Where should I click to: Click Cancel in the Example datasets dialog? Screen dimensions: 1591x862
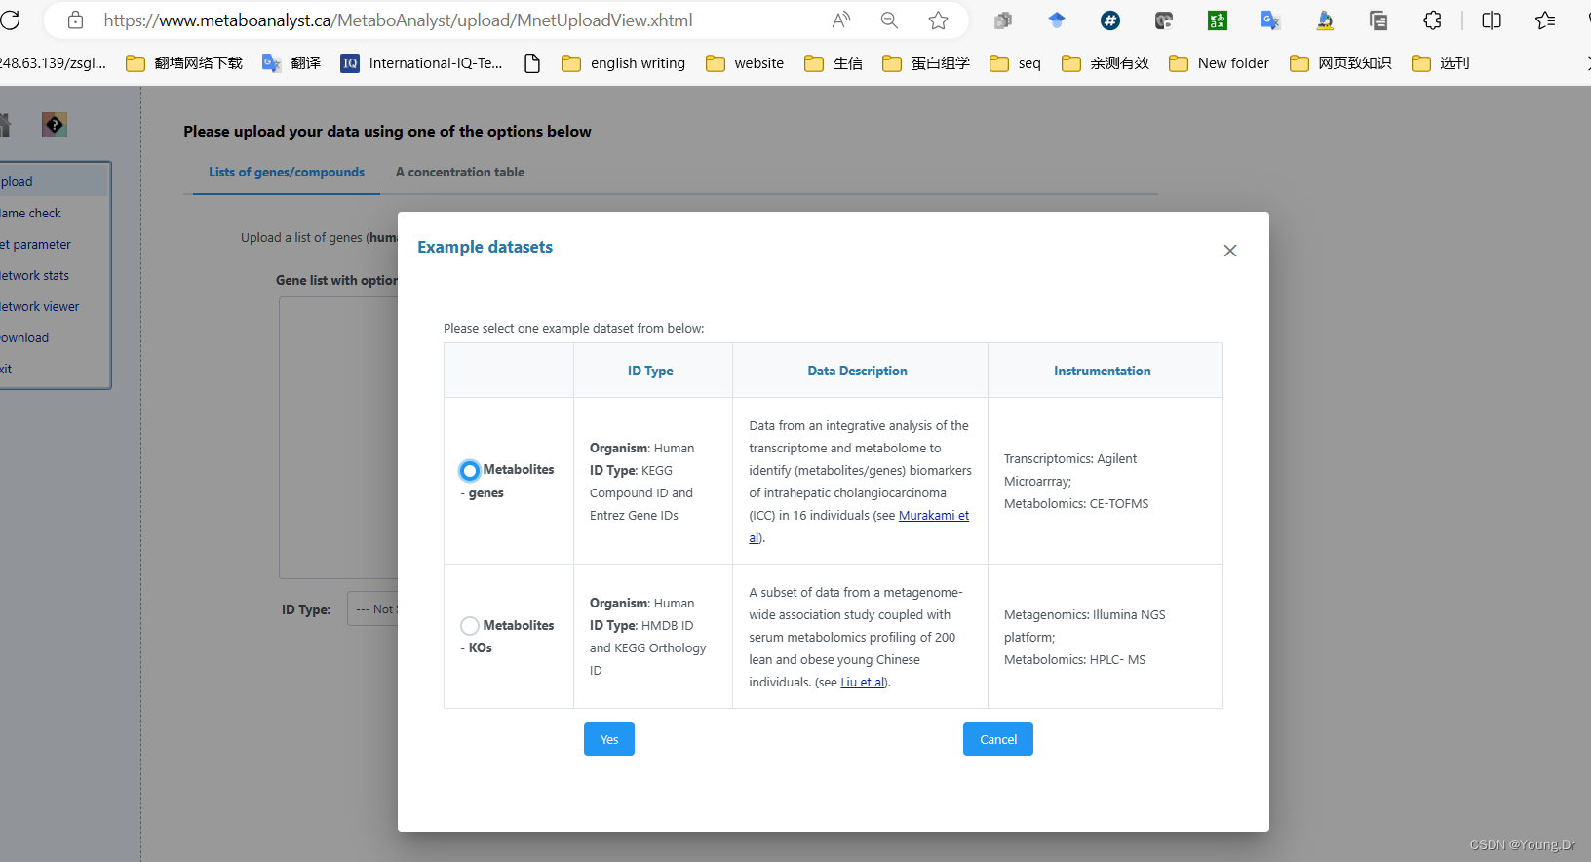point(998,739)
